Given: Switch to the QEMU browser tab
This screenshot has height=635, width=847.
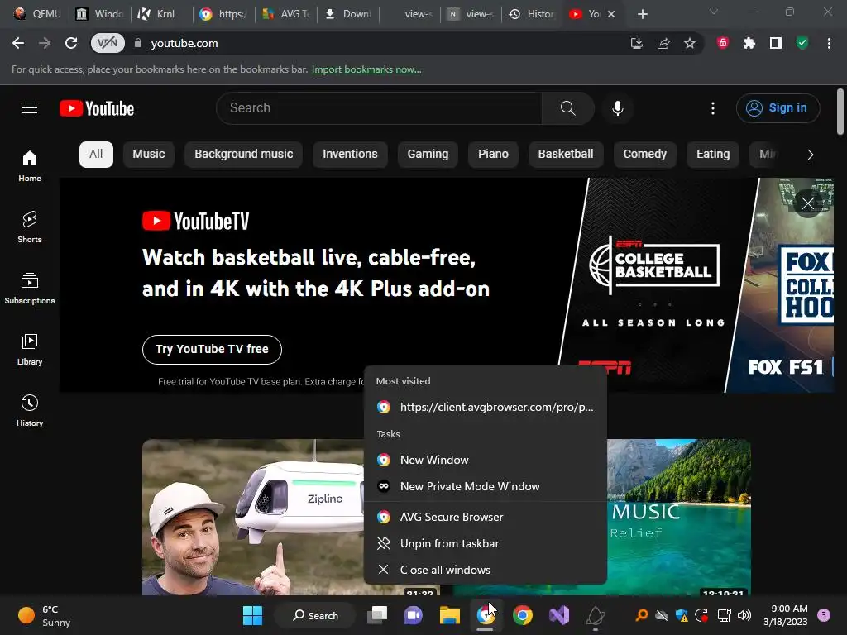Looking at the screenshot, I should pyautogui.click(x=38, y=14).
